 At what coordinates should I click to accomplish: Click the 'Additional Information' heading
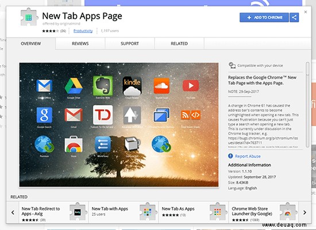point(249,165)
